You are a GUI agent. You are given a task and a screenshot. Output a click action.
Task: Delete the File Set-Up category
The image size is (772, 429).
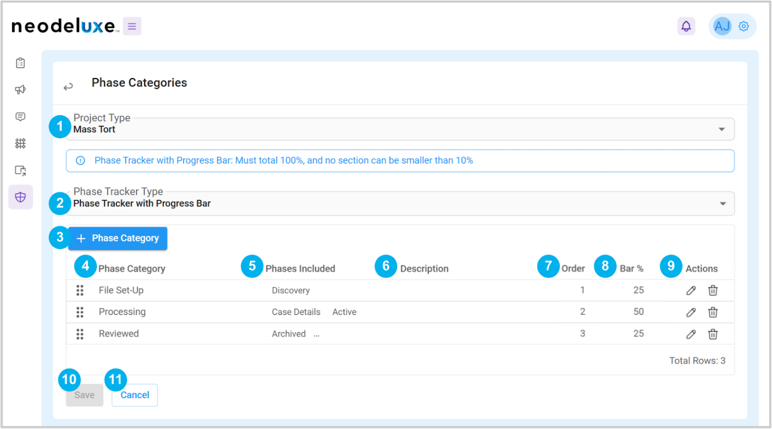(x=713, y=291)
